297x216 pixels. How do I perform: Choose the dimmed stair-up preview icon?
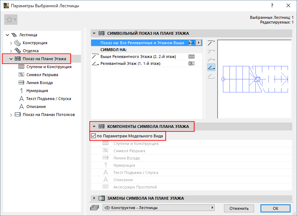(x=211, y=51)
